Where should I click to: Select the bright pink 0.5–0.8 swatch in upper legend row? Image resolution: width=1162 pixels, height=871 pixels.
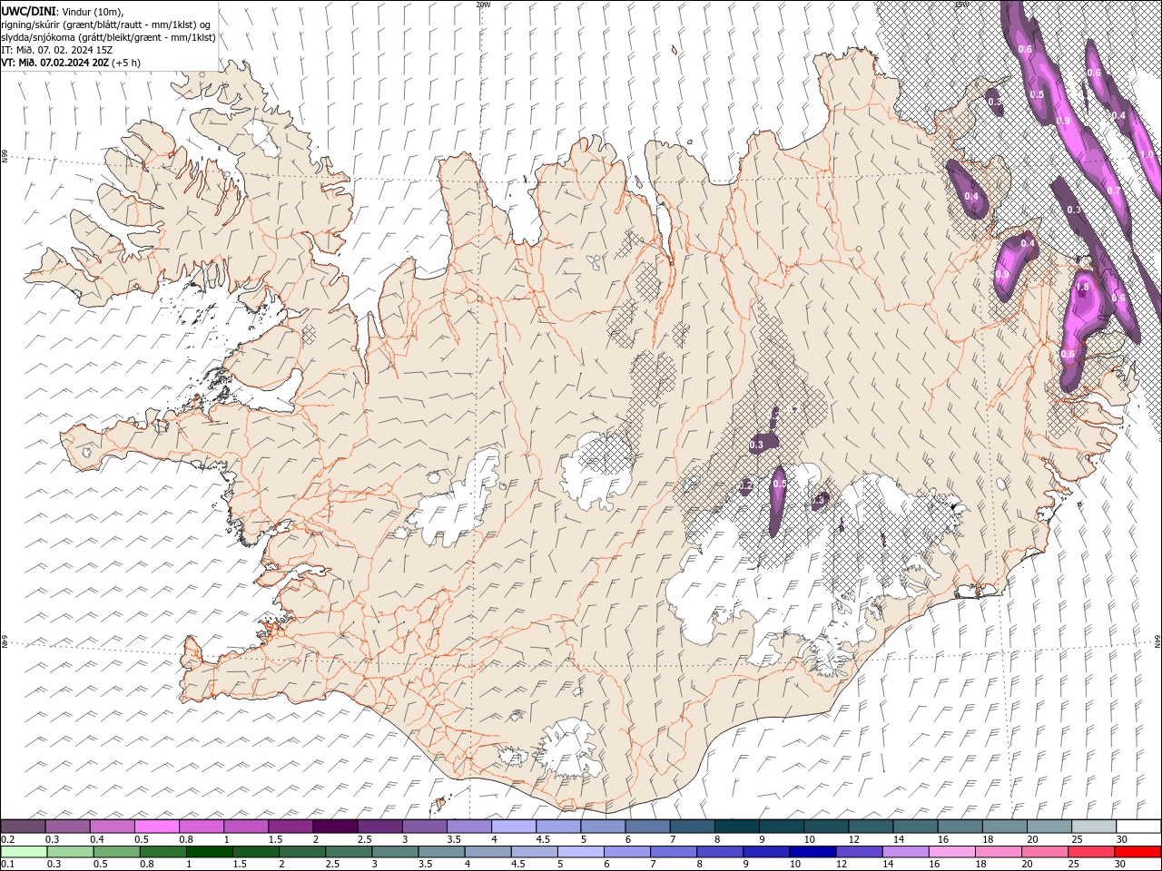157,826
